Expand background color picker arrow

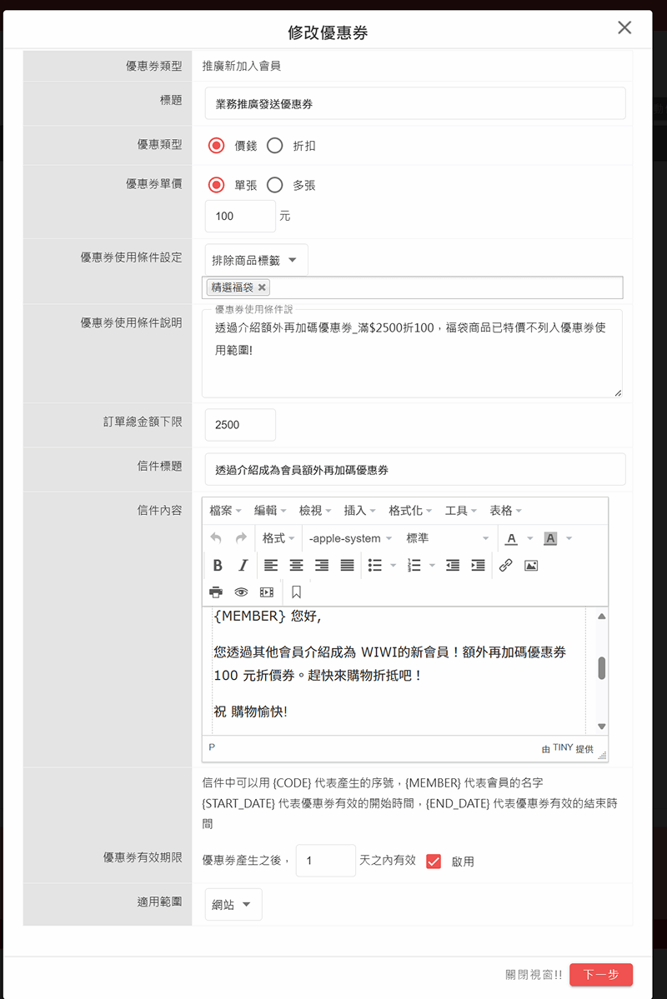pos(569,538)
